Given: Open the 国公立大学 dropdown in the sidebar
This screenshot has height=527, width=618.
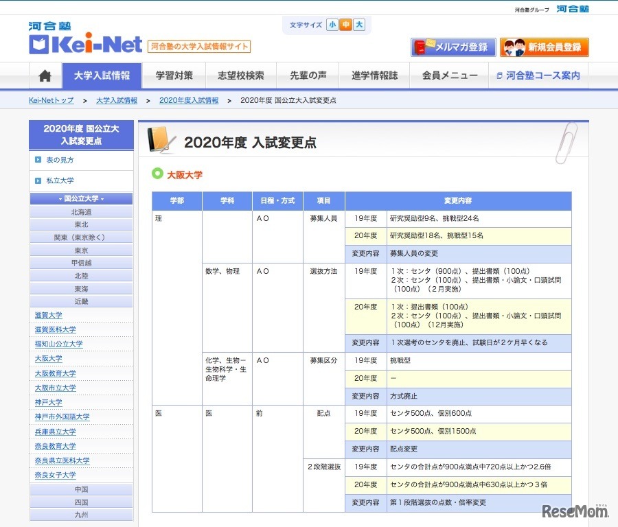Looking at the screenshot, I should click(x=80, y=198).
